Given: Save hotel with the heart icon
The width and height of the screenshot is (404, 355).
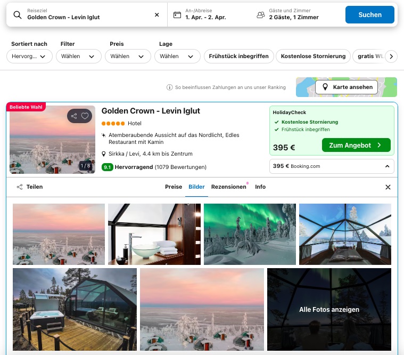Looking at the screenshot, I should click(85, 116).
